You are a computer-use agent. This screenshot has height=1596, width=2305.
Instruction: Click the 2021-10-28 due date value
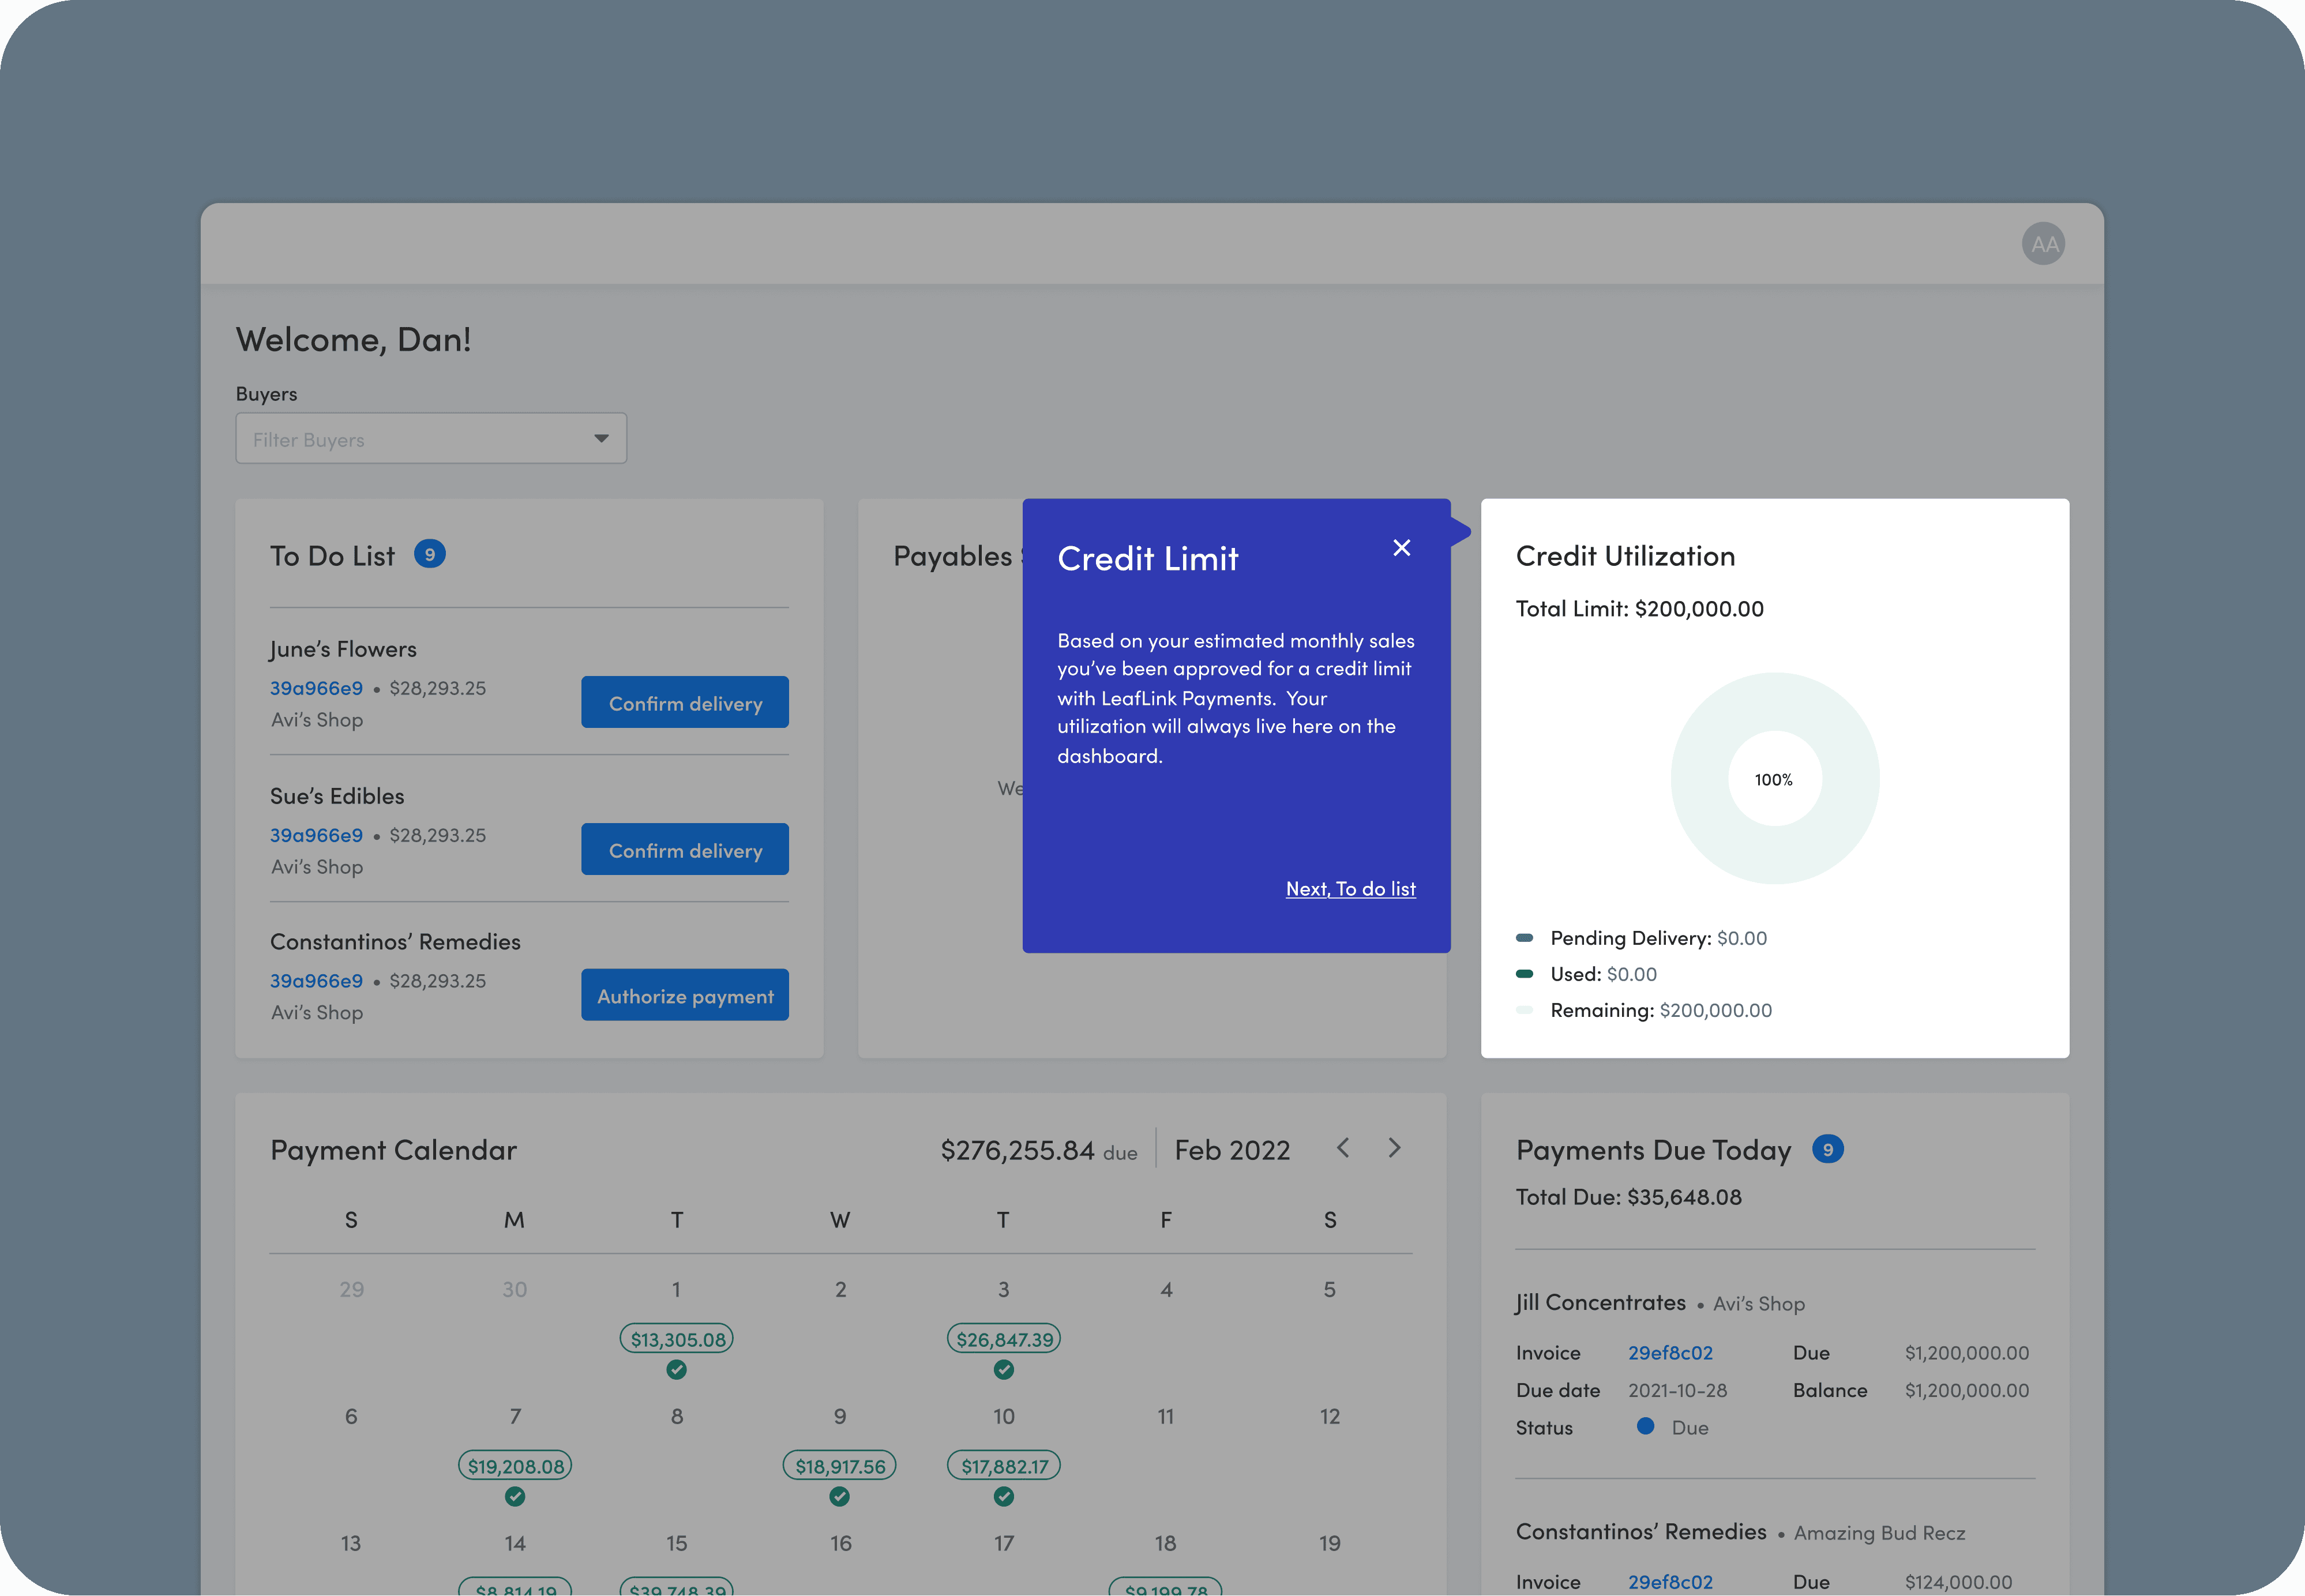click(1677, 1390)
